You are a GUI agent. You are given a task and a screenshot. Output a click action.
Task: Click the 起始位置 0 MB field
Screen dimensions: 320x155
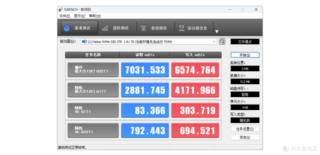(245, 69)
